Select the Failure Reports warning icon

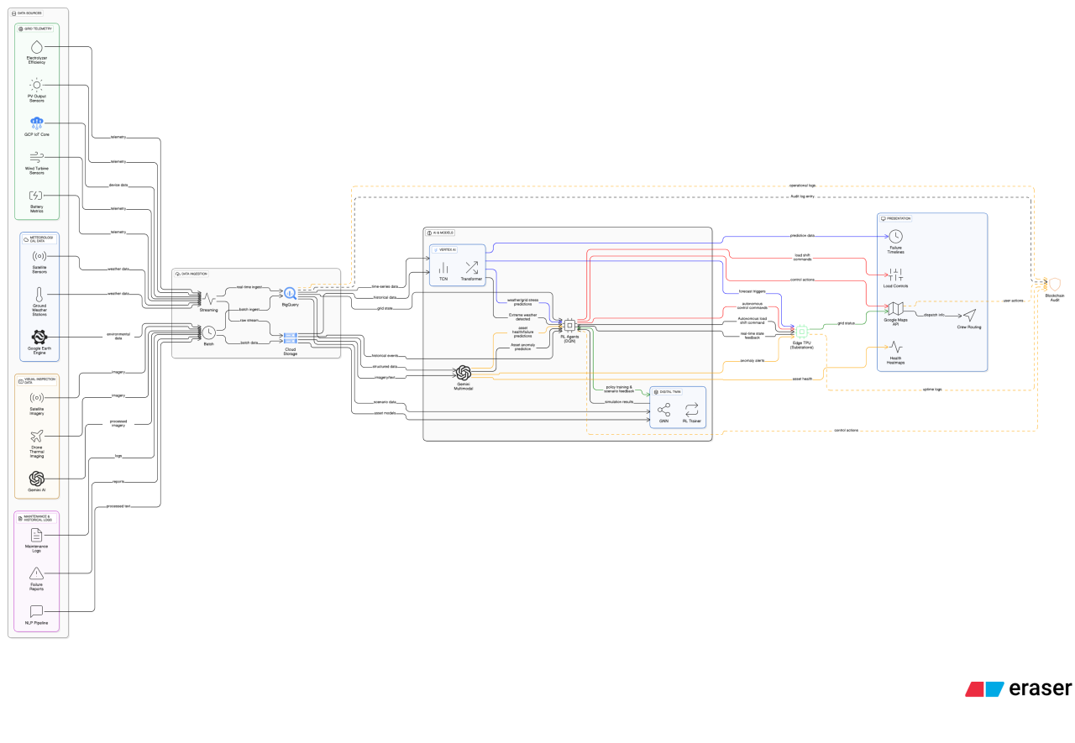[x=36, y=574]
